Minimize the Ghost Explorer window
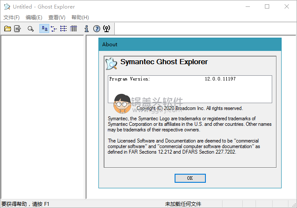Viewport: 297px width, 208px height. (248, 6)
